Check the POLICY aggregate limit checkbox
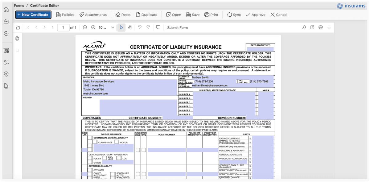The height and width of the screenshot is (182, 370). click(90, 158)
